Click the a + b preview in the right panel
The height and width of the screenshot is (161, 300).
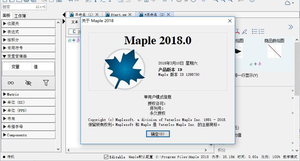(255, 64)
